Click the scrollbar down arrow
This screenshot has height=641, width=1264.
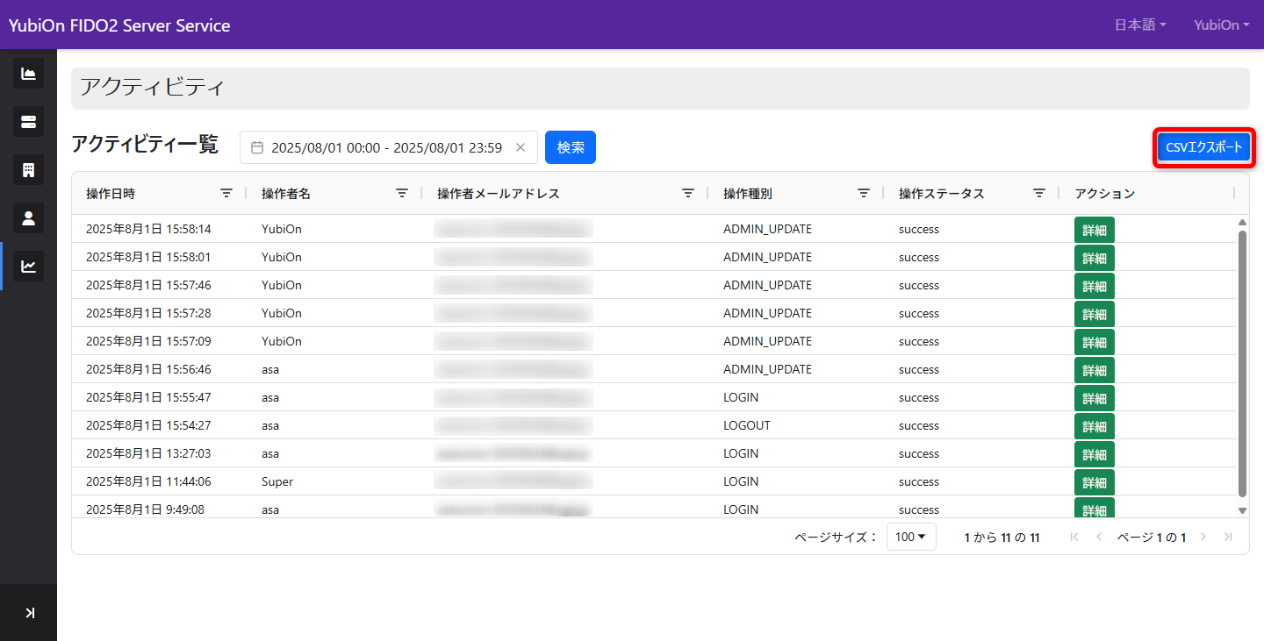[x=1242, y=510]
